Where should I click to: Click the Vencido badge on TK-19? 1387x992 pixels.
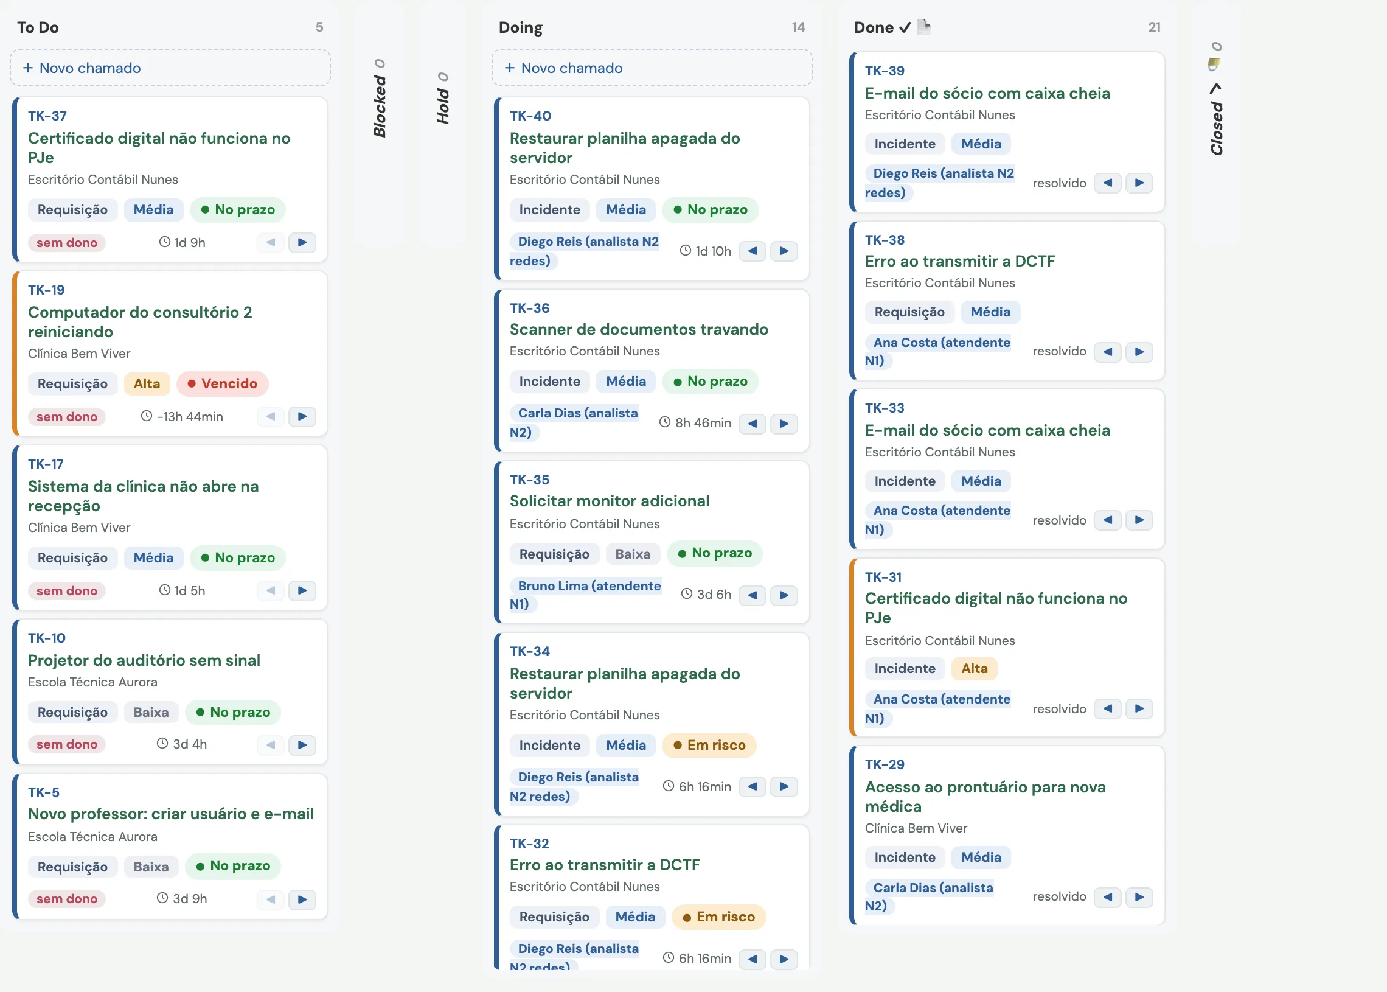[x=223, y=383]
